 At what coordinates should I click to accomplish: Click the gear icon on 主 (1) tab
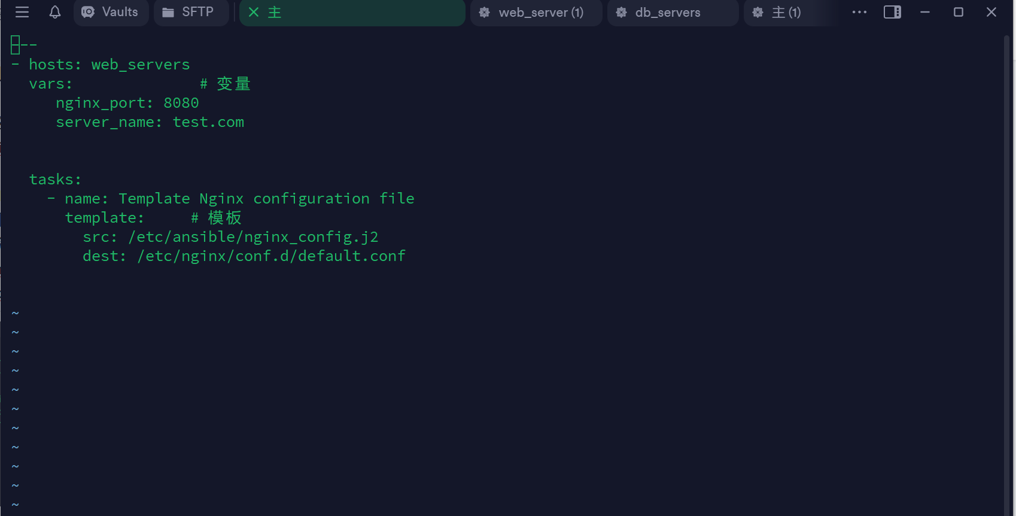click(758, 12)
